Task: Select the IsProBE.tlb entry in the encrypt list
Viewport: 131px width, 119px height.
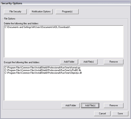Action: coord(43,70)
